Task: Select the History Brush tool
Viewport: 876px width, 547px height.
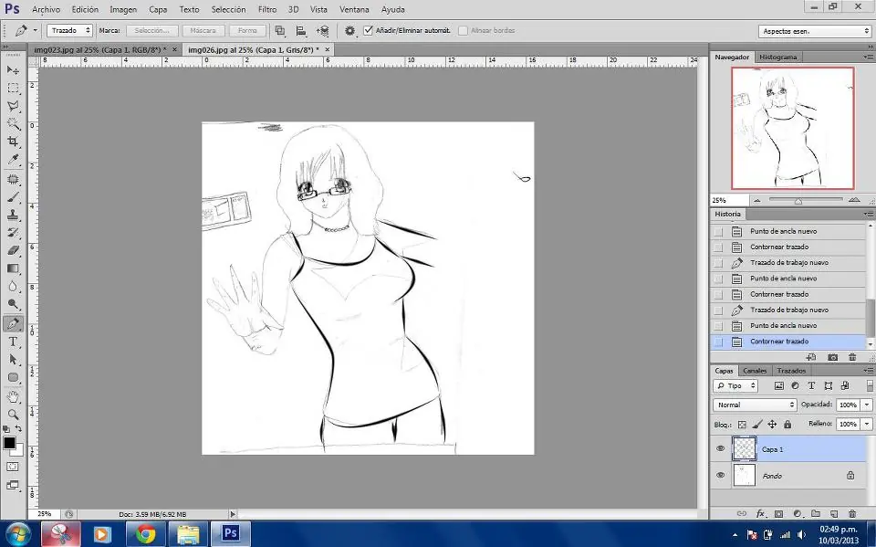Action: click(x=13, y=233)
